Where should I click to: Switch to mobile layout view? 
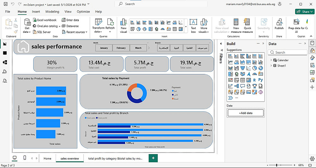tap(25, 158)
